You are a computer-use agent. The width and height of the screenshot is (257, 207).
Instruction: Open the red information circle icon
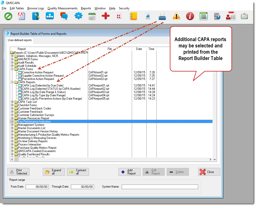190,16
